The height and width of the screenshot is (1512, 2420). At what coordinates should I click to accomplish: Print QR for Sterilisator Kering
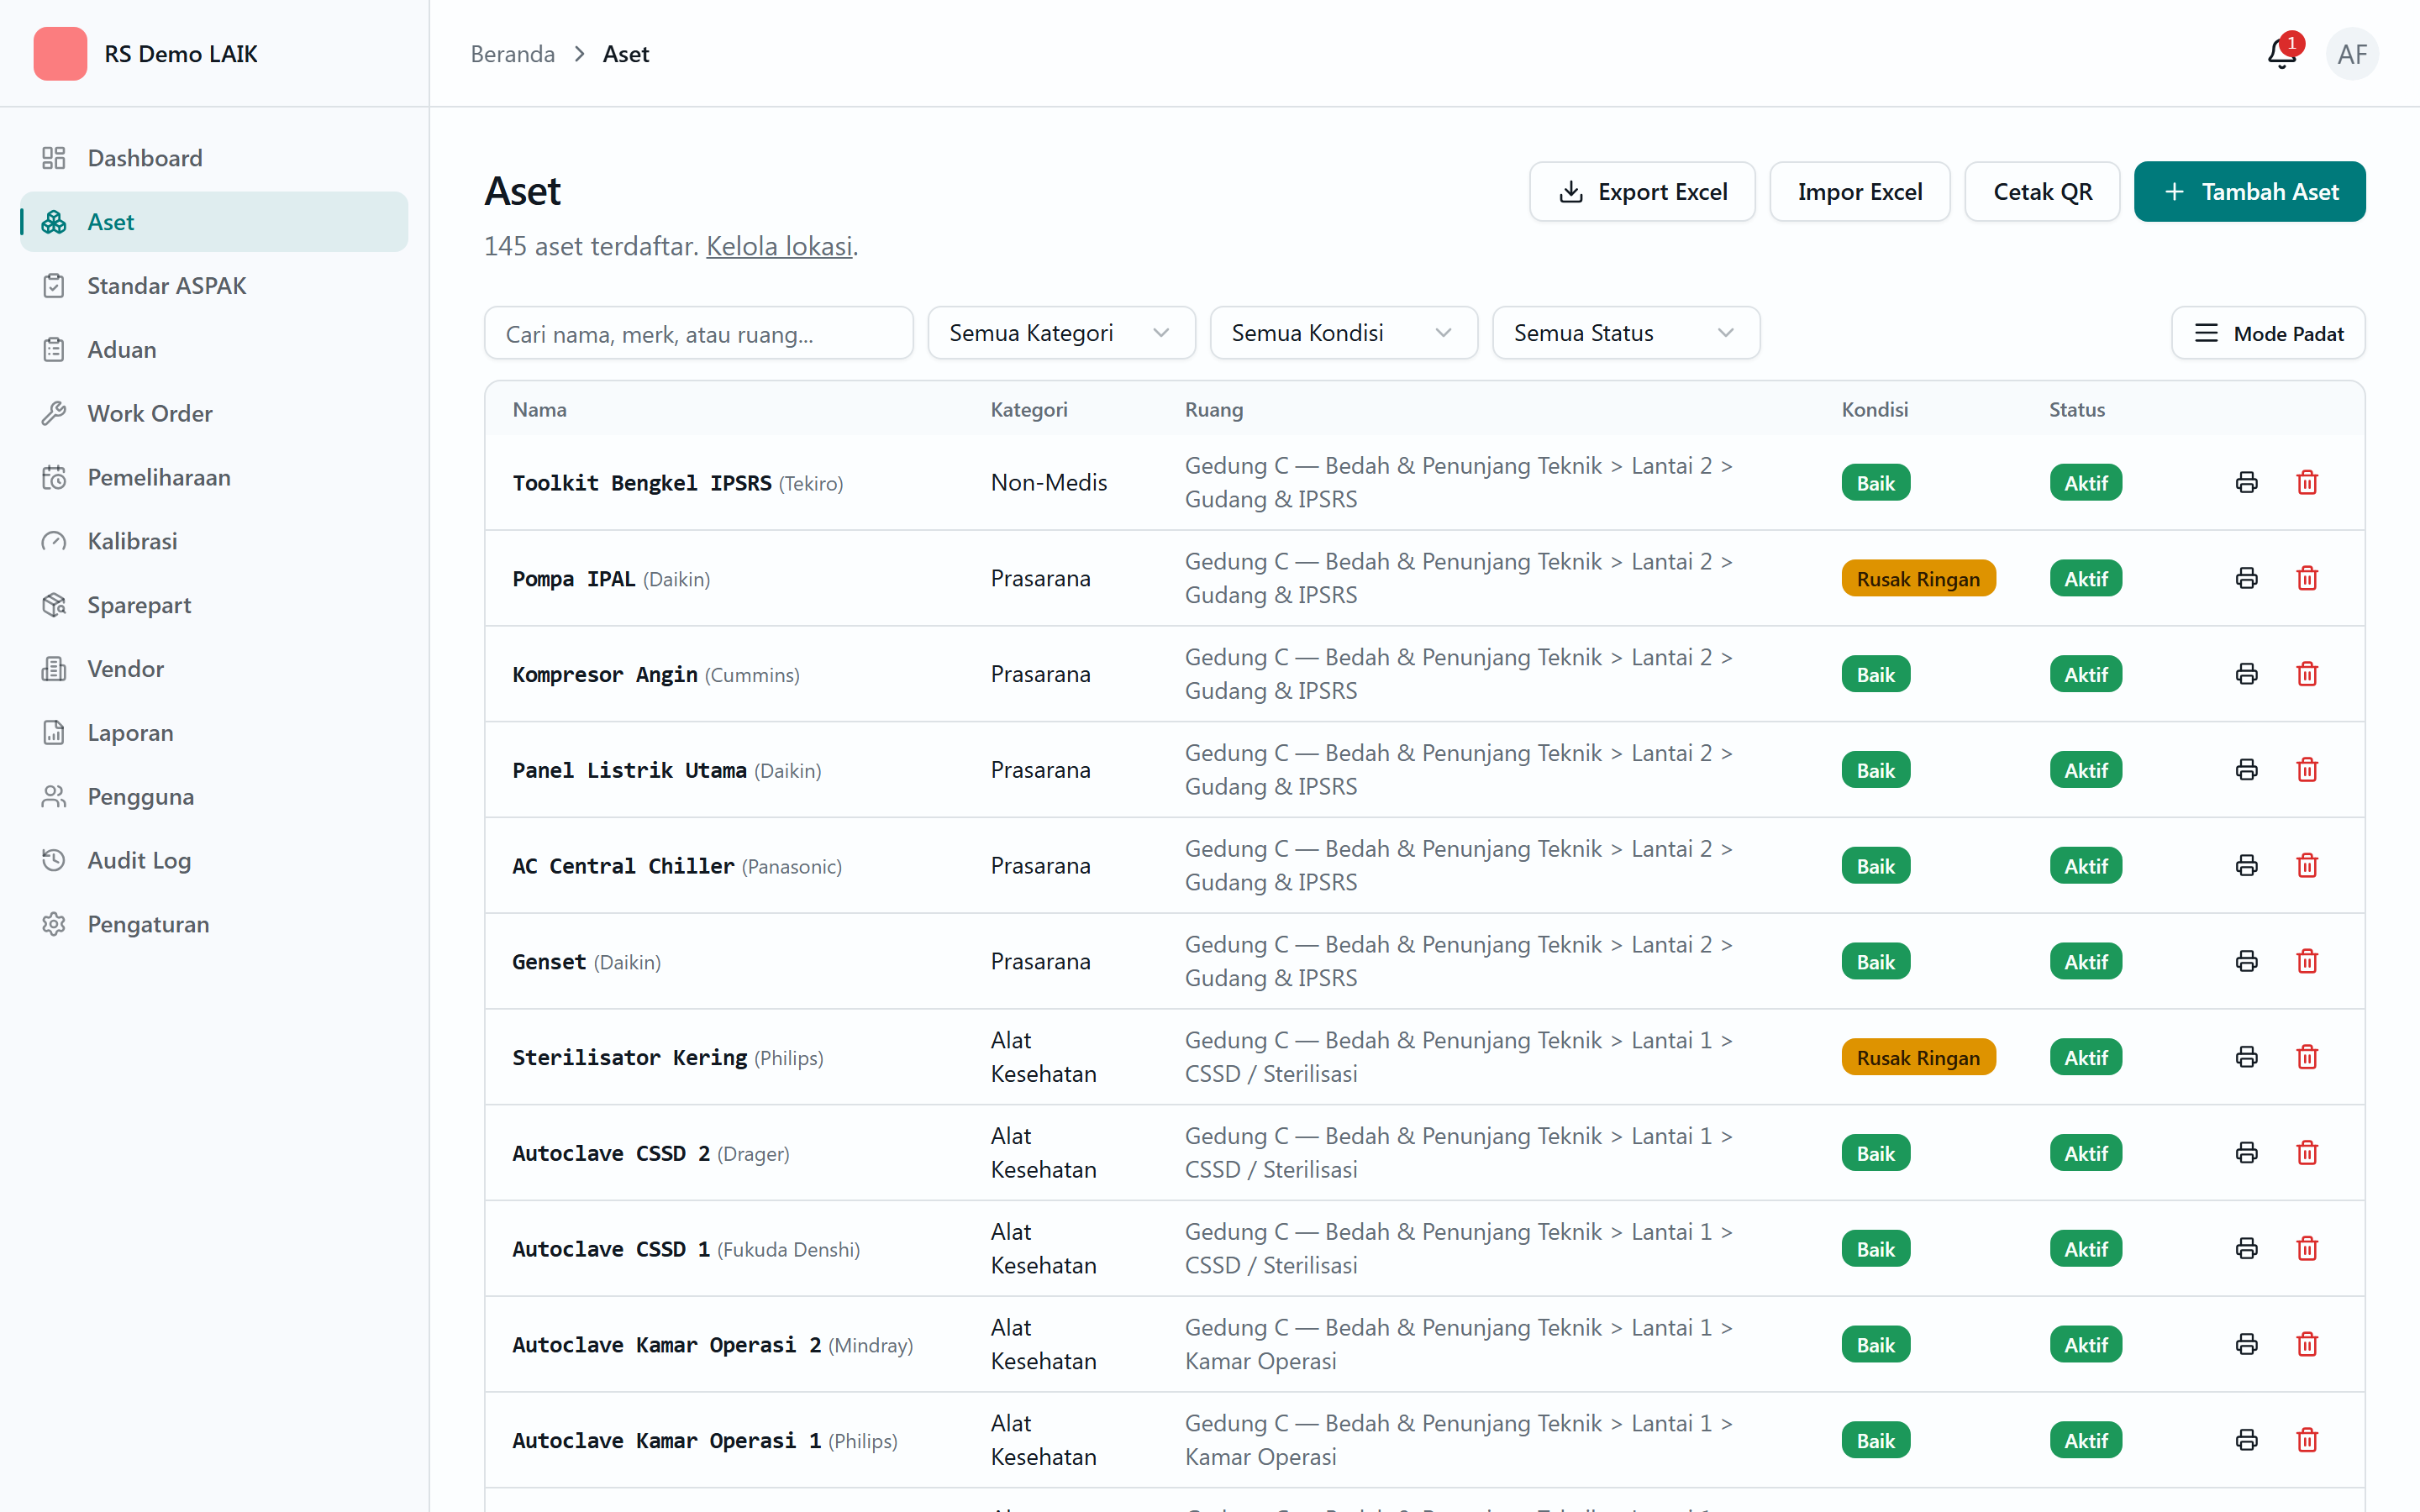coord(2246,1057)
